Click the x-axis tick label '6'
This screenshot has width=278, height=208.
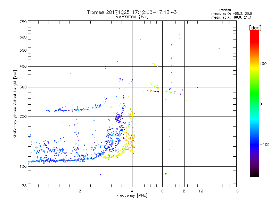click(x=162, y=191)
